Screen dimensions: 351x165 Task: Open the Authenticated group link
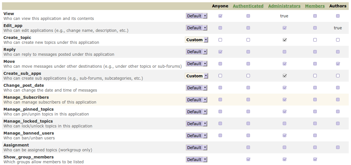tap(248, 6)
